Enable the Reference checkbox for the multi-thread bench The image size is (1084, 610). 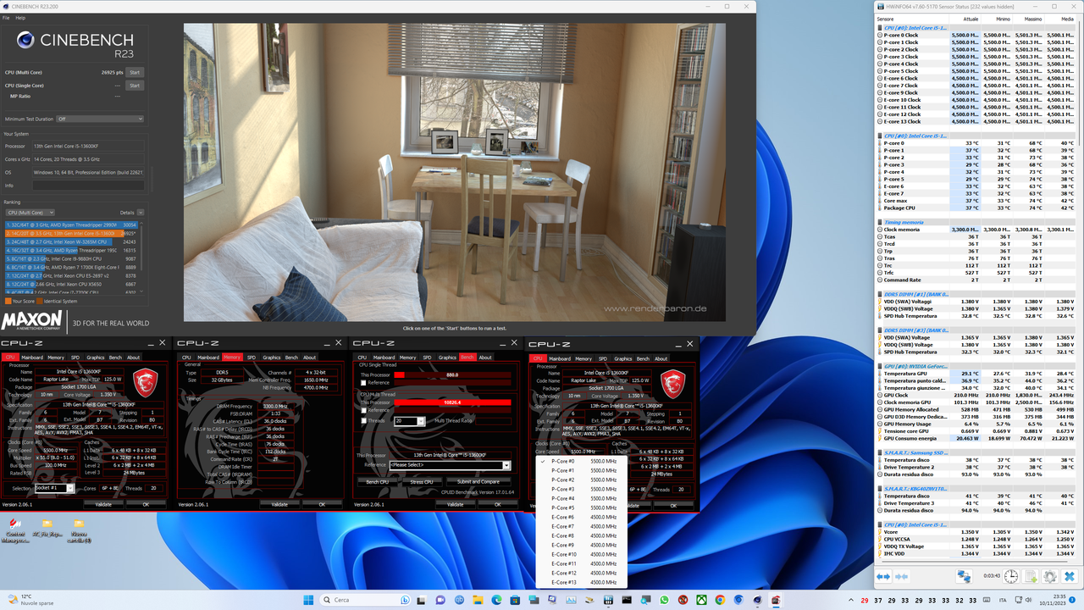[363, 410]
